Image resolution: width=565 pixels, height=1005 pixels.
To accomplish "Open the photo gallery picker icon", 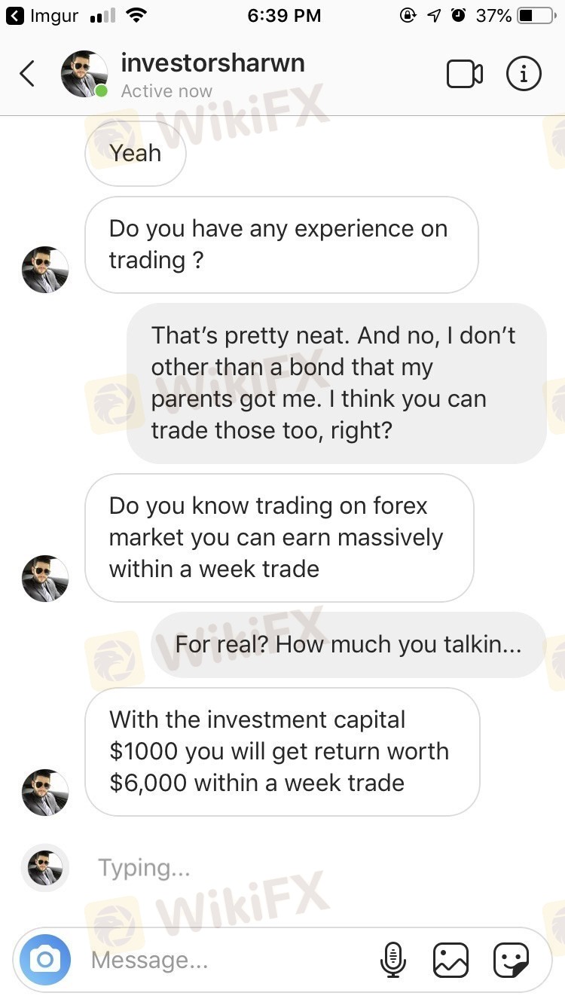I will point(450,960).
